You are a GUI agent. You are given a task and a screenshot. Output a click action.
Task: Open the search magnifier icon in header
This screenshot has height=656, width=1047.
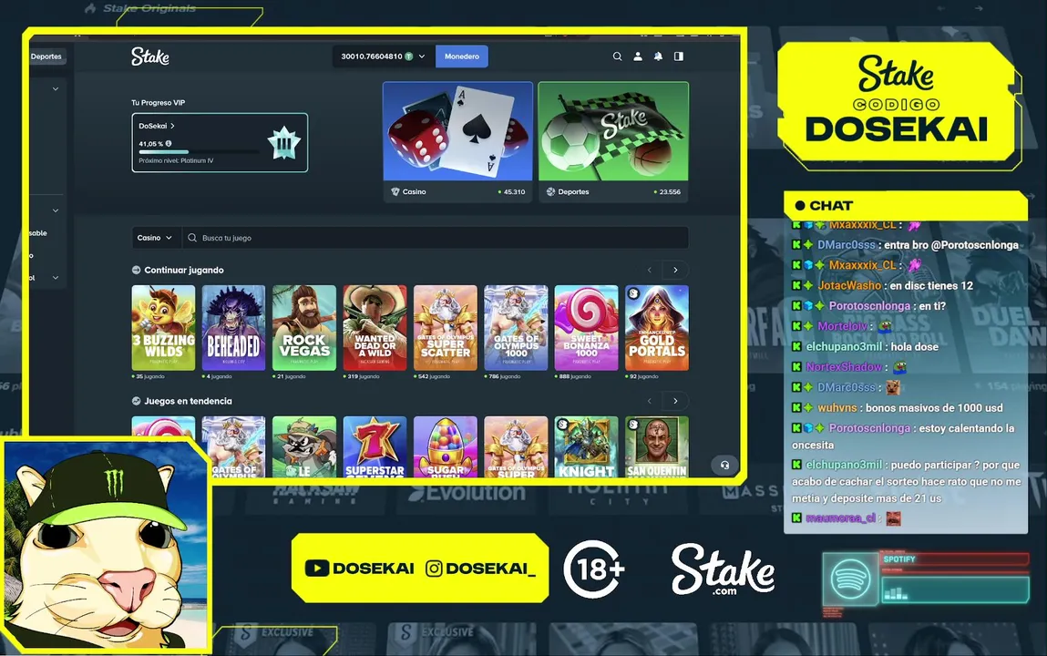pos(618,56)
